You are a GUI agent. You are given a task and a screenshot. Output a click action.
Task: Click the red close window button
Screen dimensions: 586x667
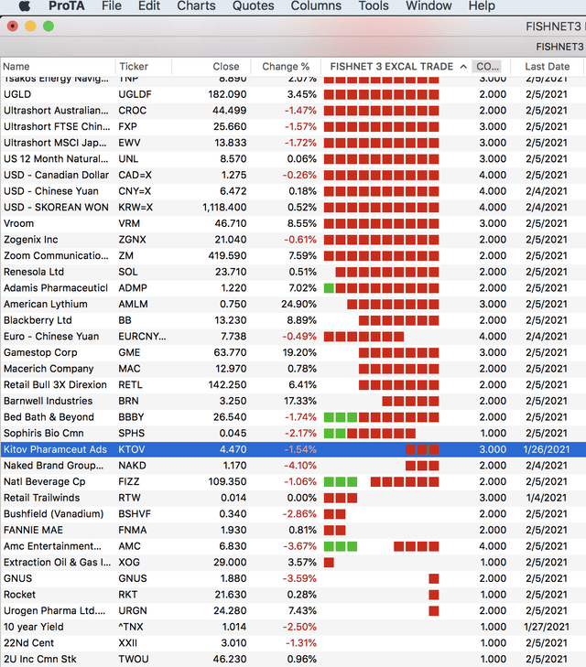coord(13,27)
